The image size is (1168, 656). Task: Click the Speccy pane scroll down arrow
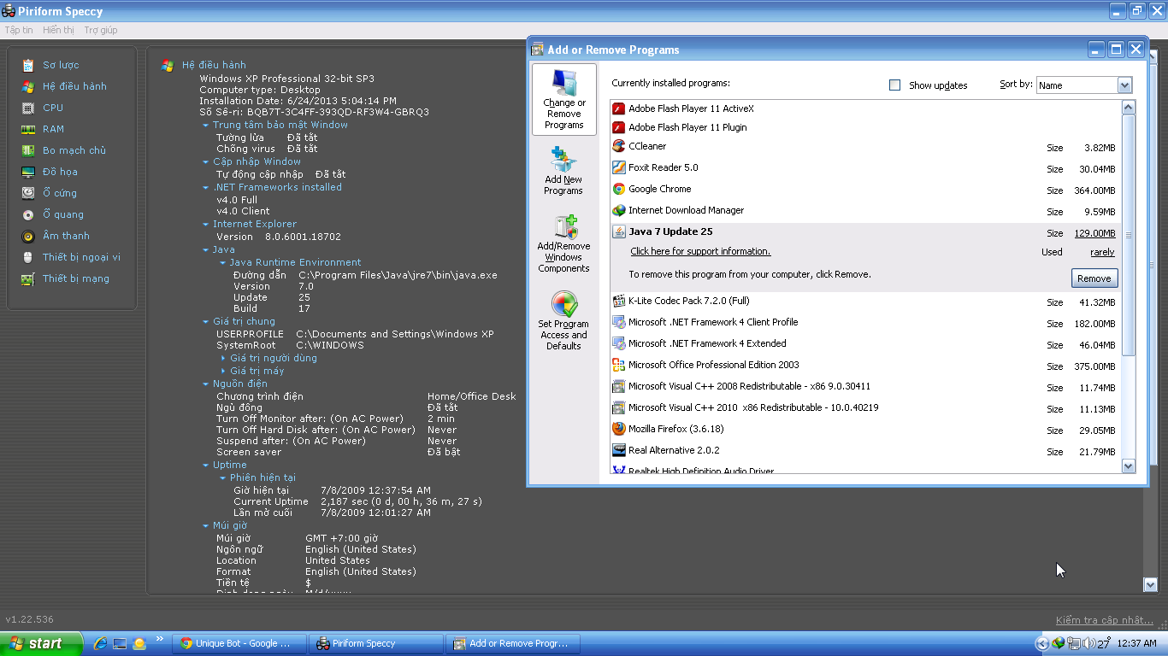click(1150, 584)
